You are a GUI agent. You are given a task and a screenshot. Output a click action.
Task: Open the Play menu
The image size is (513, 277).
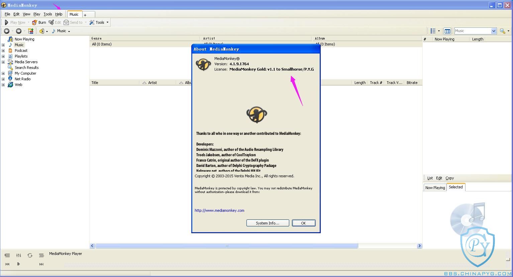click(37, 14)
